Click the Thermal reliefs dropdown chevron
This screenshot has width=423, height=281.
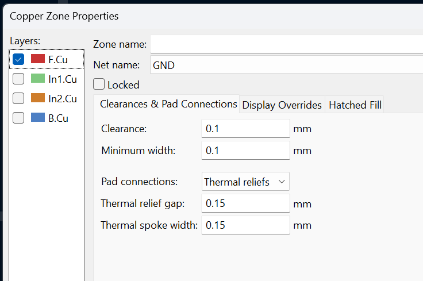coord(282,182)
